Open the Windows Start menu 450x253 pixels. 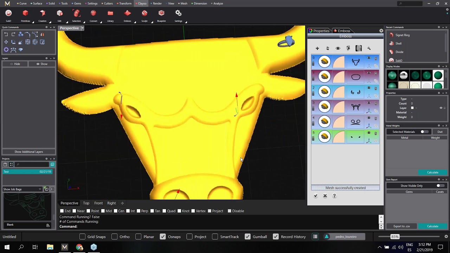[7, 247]
